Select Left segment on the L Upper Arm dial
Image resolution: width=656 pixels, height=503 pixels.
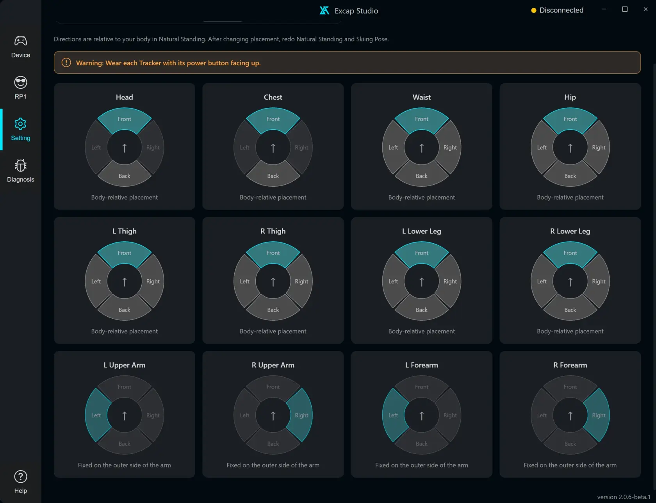[x=96, y=415]
